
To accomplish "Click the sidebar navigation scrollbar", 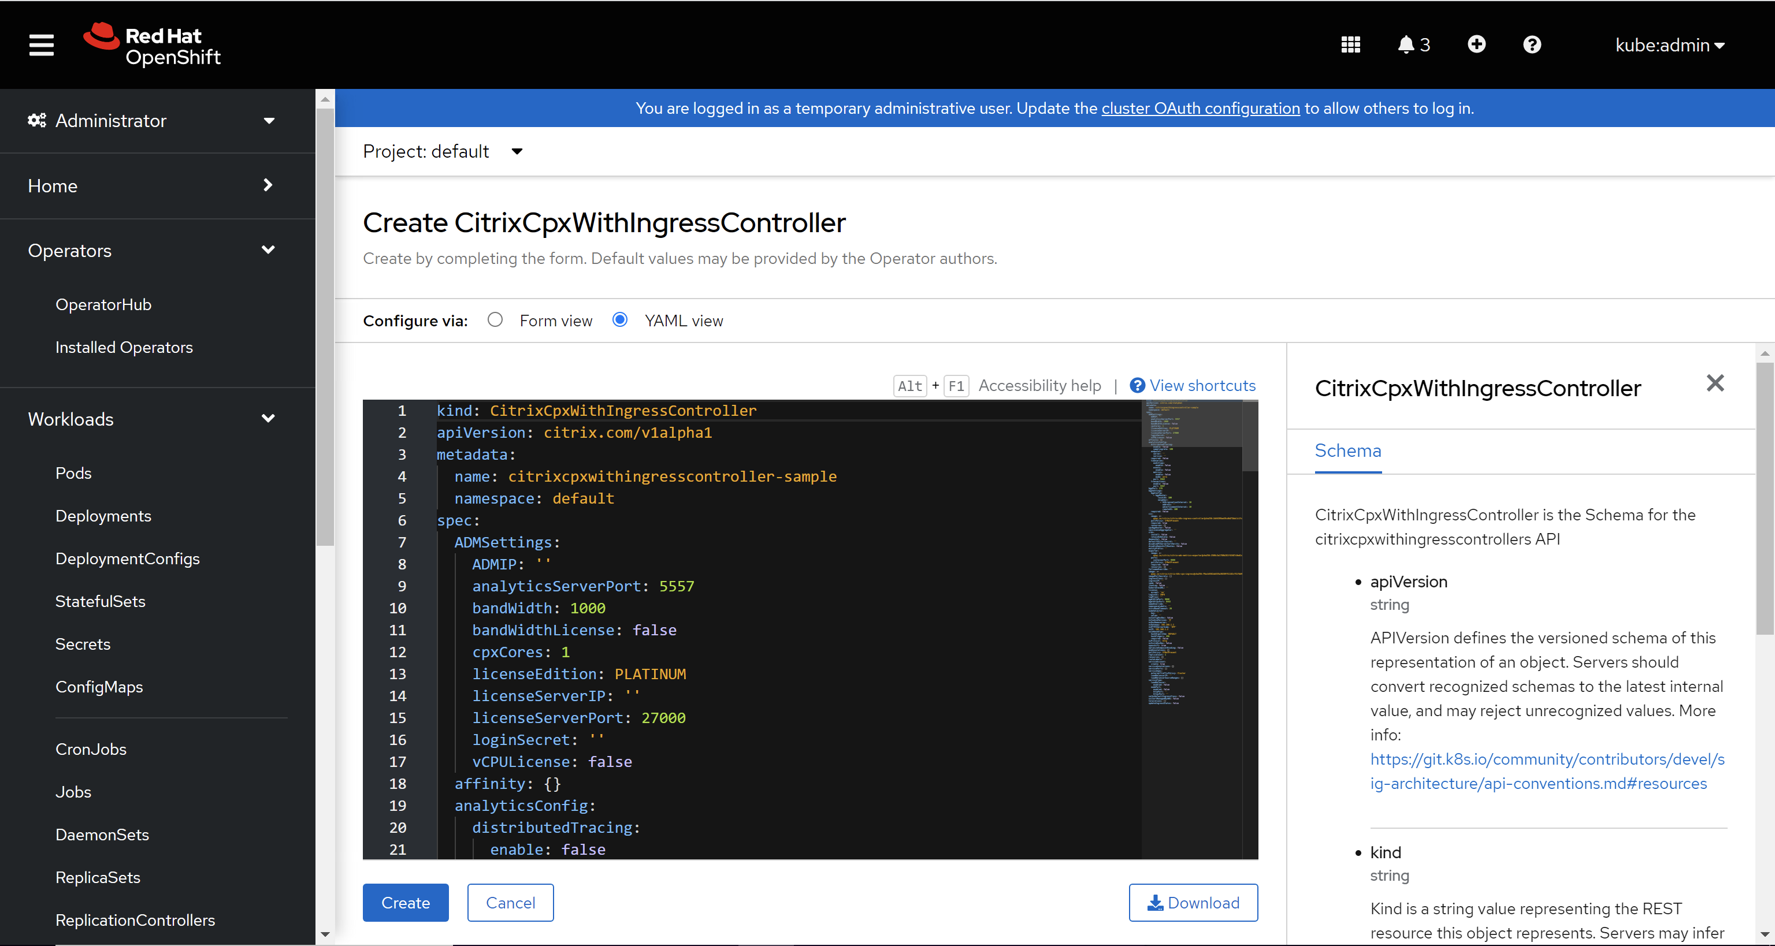I will click(325, 327).
